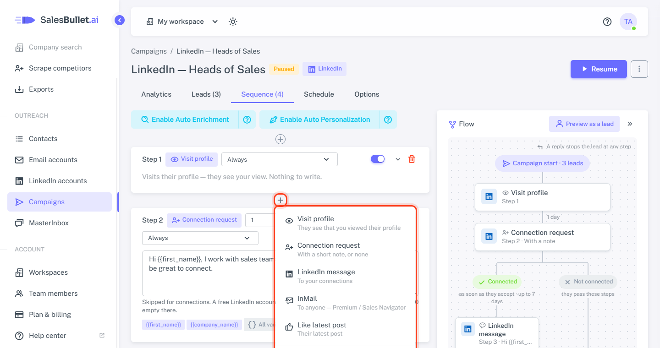The height and width of the screenshot is (348, 660).
Task: Switch to the Analytics tab
Action: [x=156, y=94]
